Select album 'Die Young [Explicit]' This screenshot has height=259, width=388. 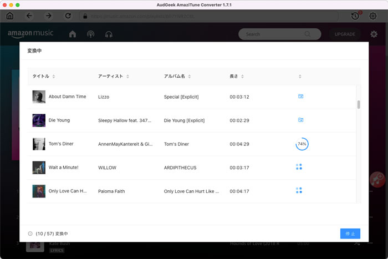pos(184,120)
